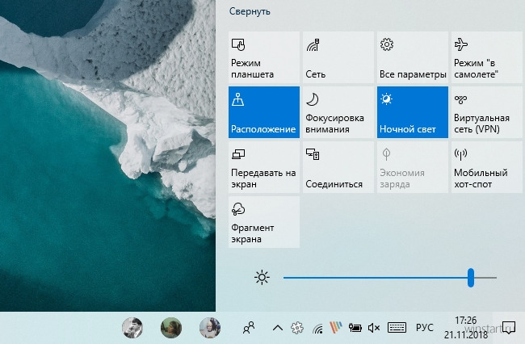The image size is (525, 344).
Task: Open Виртуальная сеть (VPN) tile
Action: tap(486, 112)
